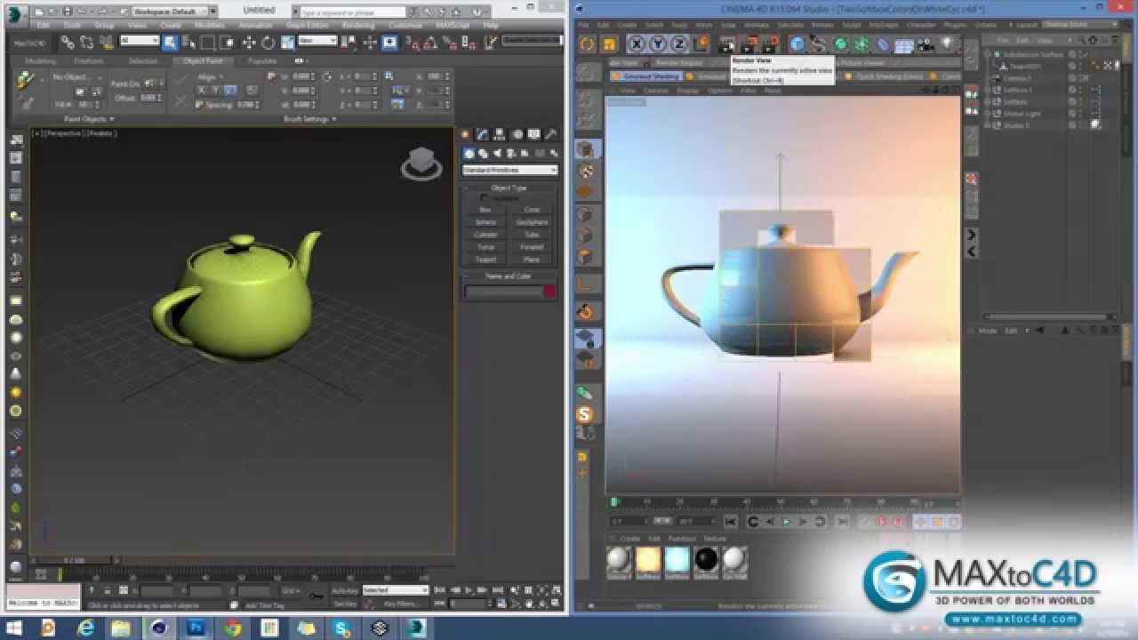
Task: Toggle the Z axis lock in Cinema 4D
Action: coord(679,44)
